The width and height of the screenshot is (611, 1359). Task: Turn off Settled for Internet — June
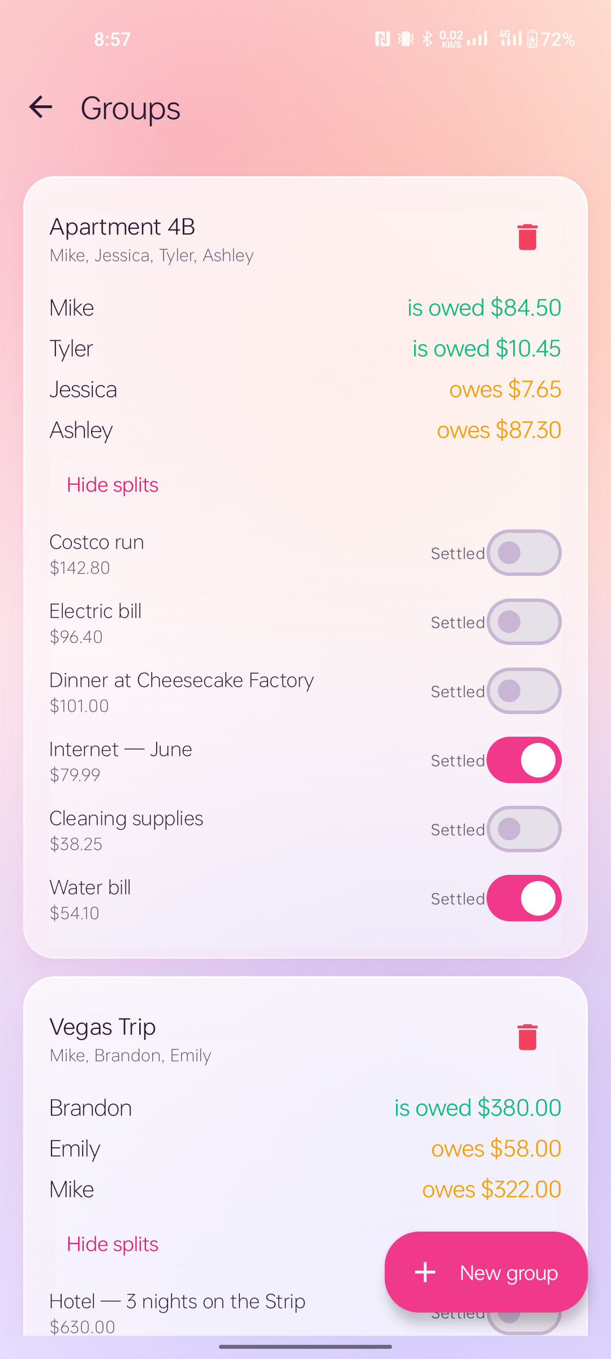524,760
